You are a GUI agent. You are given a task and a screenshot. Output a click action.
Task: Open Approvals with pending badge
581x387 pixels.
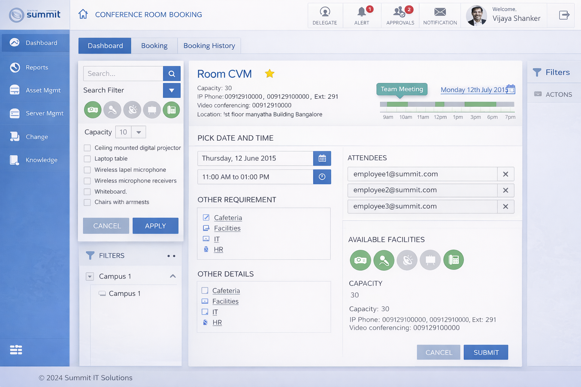pos(400,12)
